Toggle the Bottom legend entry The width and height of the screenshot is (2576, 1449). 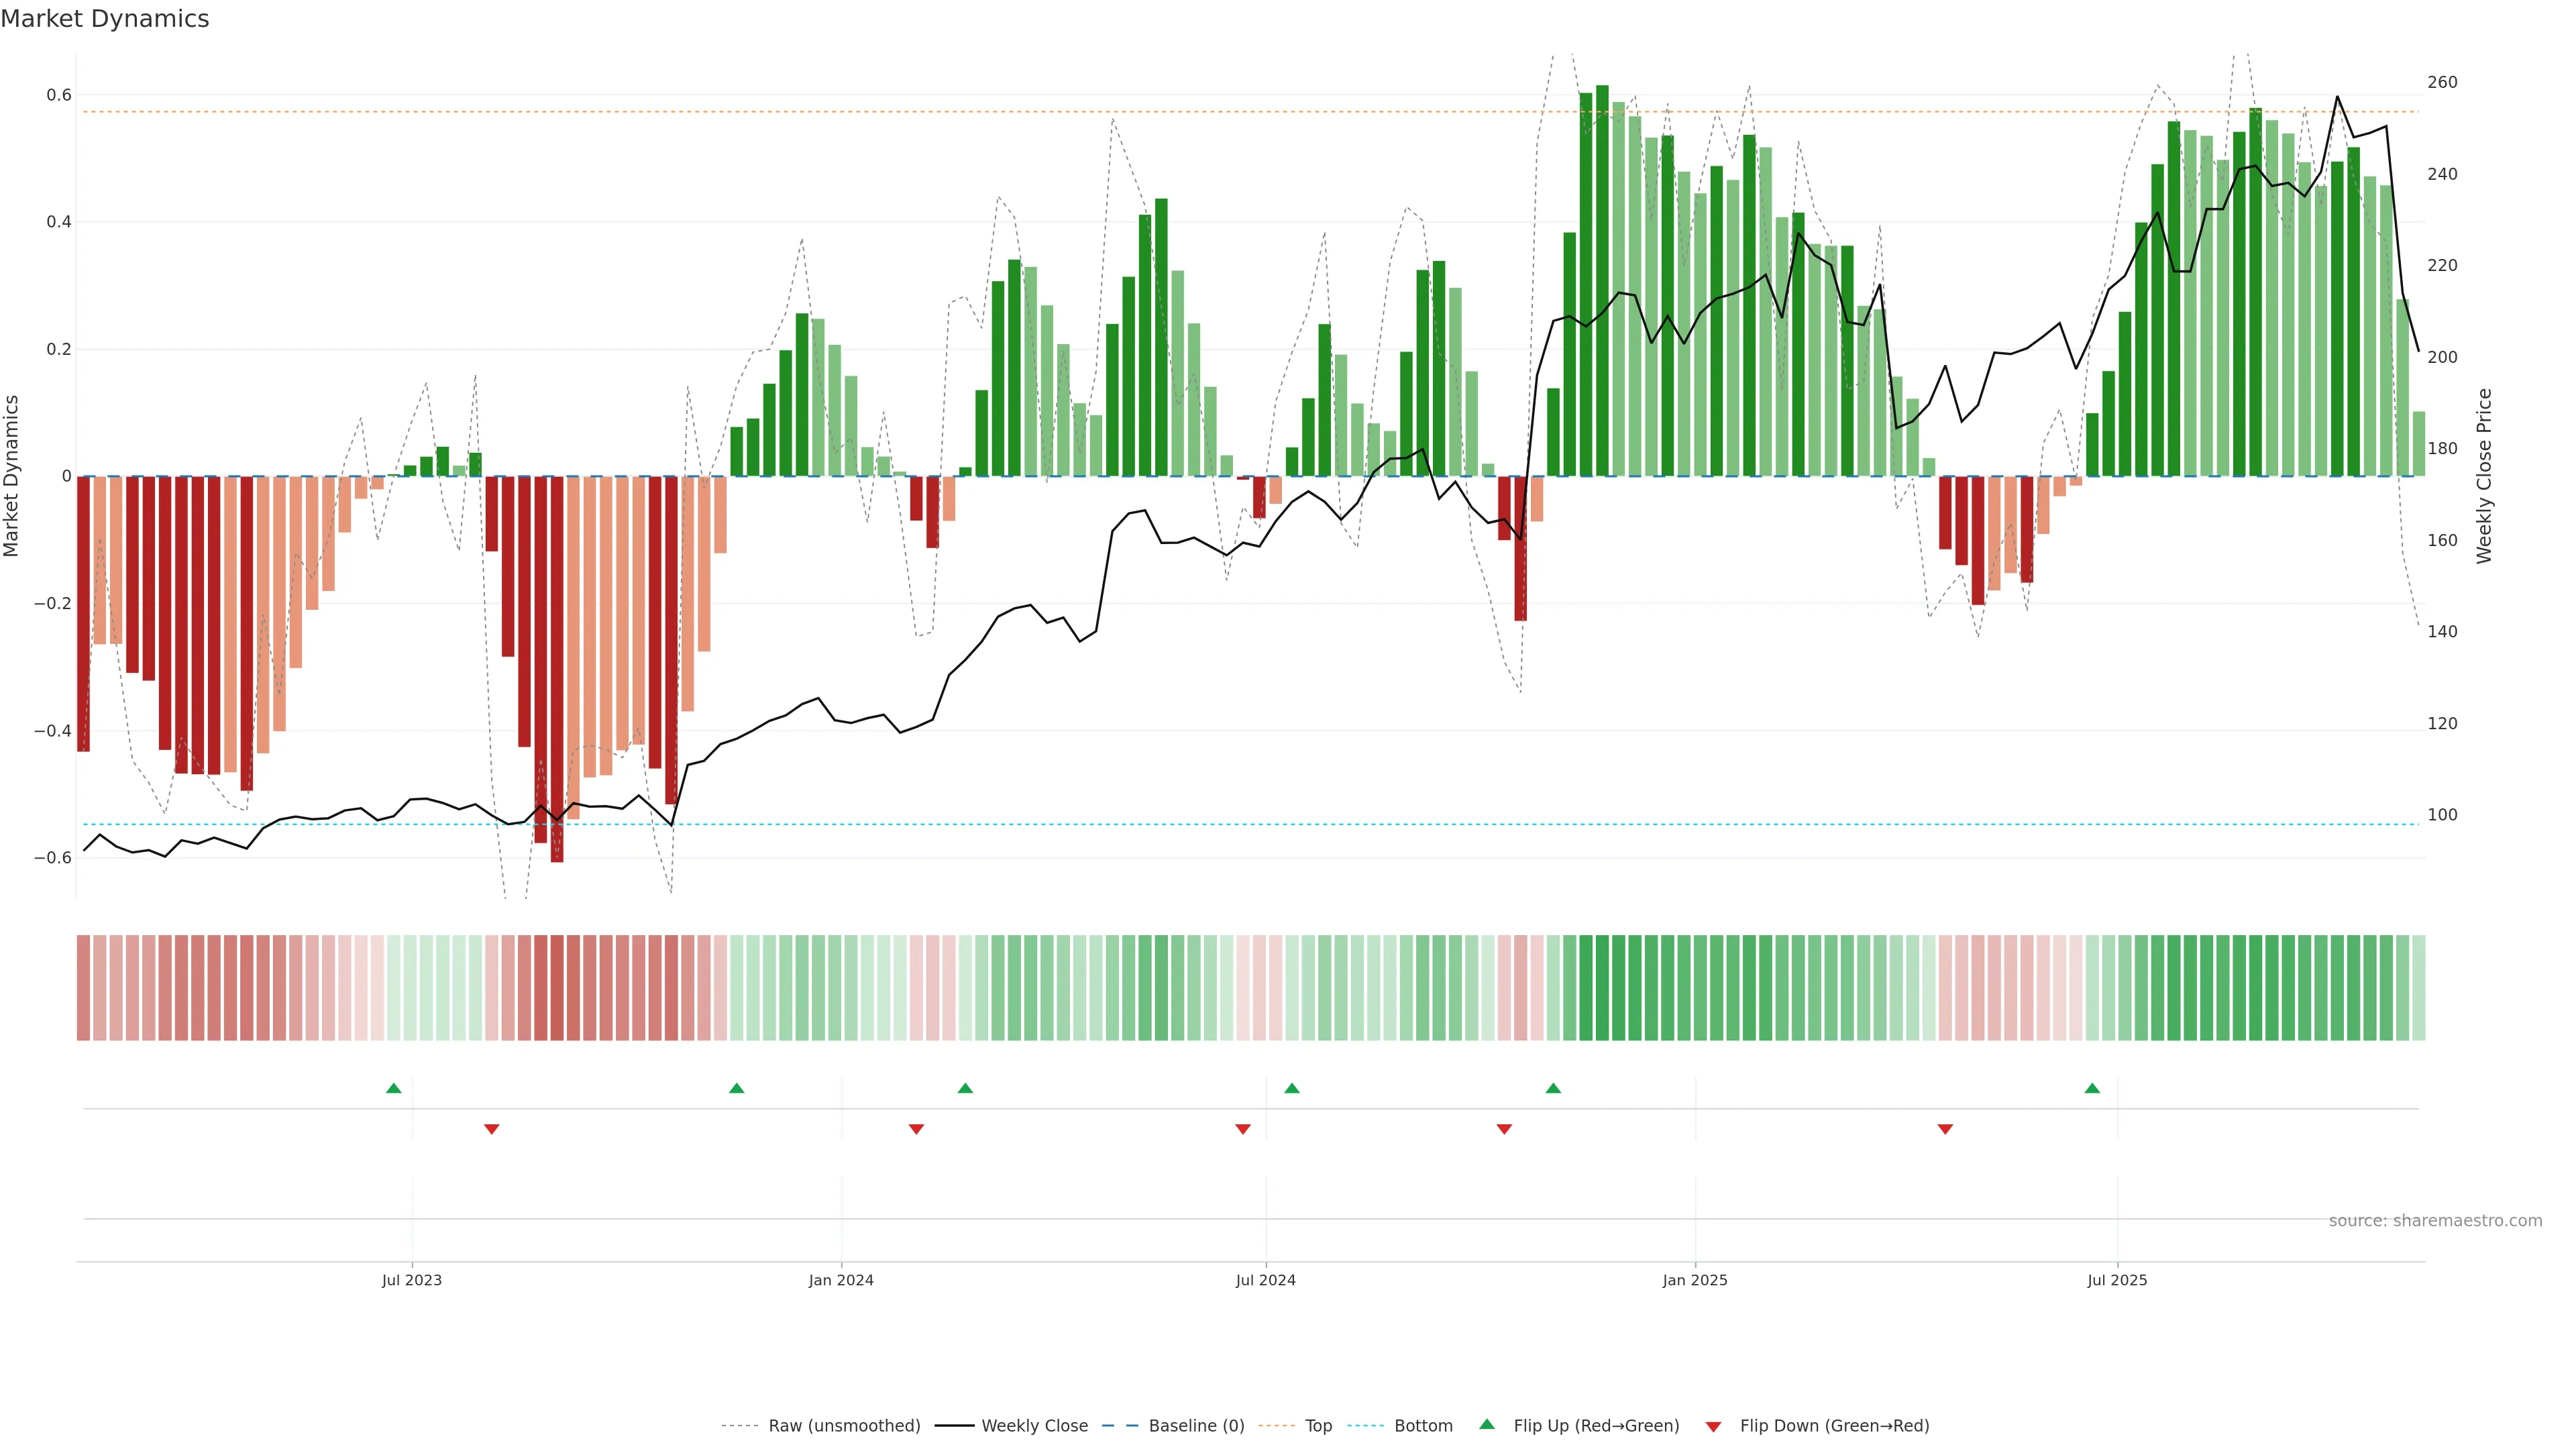coord(1423,1426)
